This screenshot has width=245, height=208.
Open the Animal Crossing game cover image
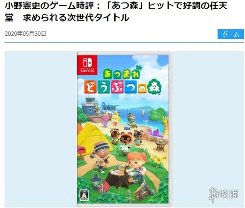[124, 128]
